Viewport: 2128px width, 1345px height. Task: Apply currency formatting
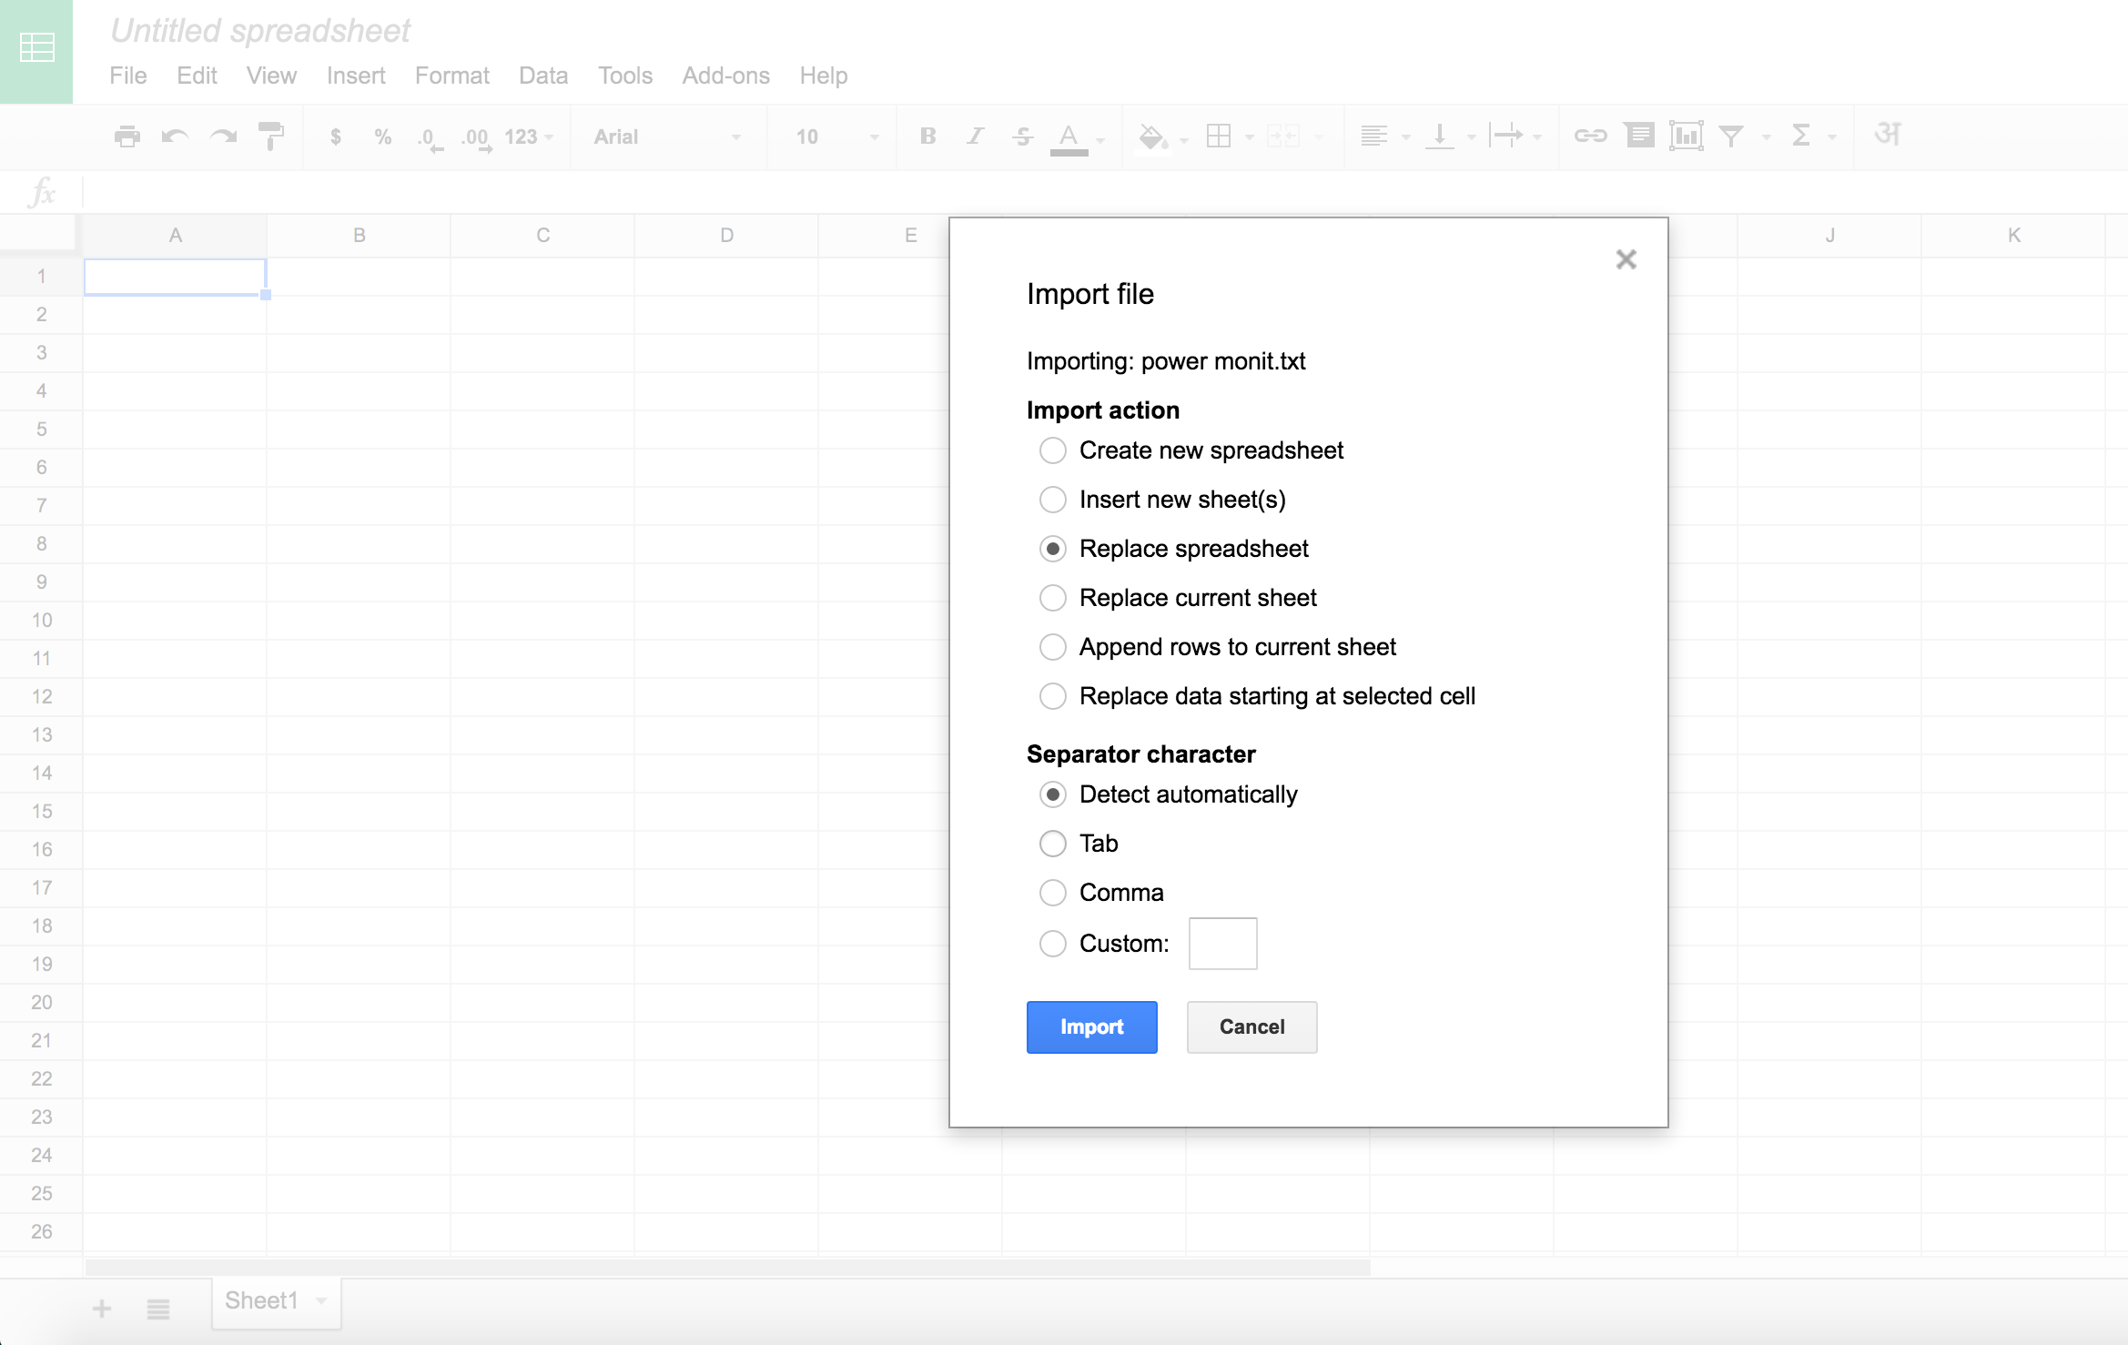pyautogui.click(x=335, y=137)
